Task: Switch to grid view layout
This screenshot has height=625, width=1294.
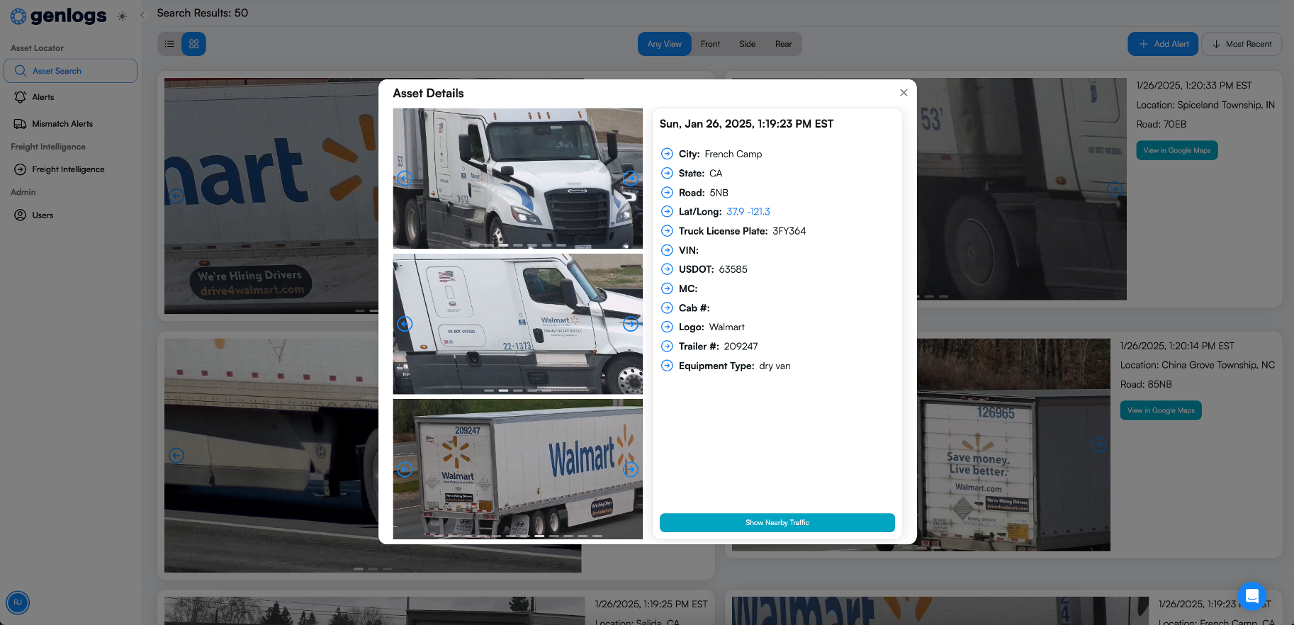Action: point(193,44)
